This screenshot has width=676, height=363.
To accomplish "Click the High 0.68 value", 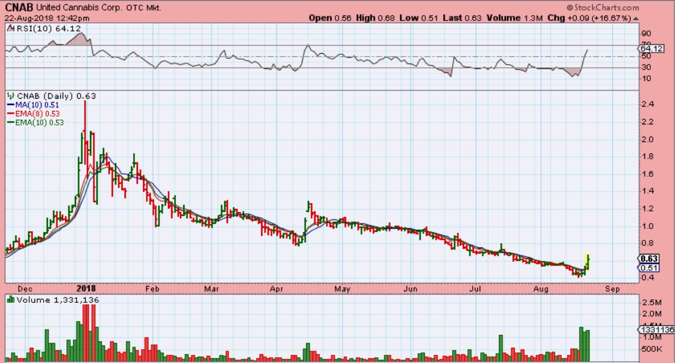I will click(376, 18).
